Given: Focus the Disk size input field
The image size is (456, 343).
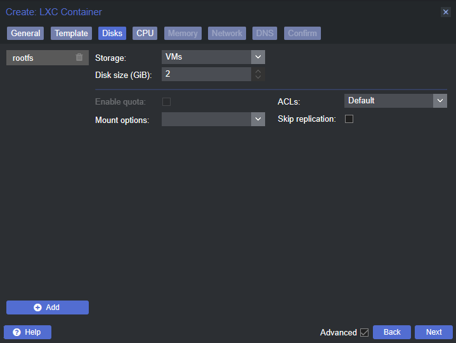Looking at the screenshot, I should (x=207, y=74).
